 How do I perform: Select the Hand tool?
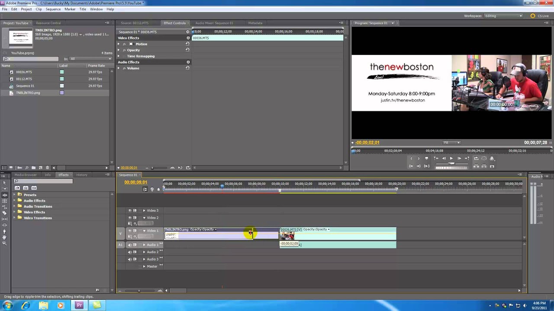(4, 237)
